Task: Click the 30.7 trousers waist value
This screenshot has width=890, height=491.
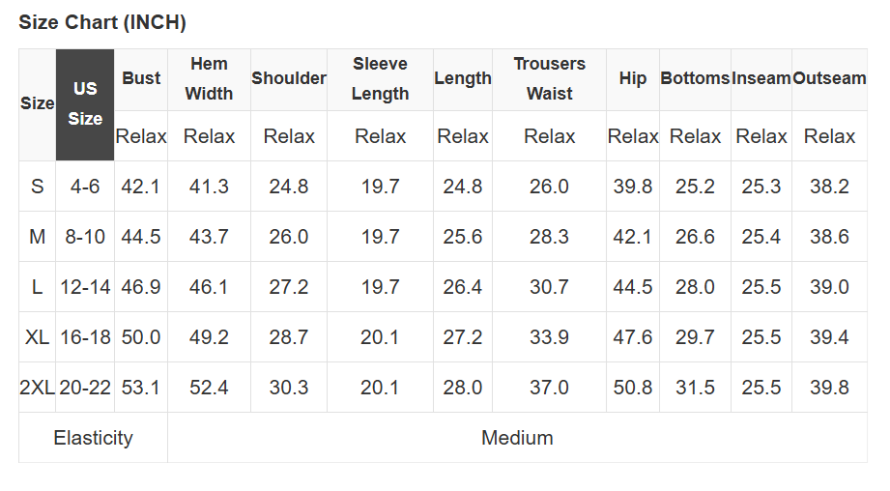Action: [549, 287]
